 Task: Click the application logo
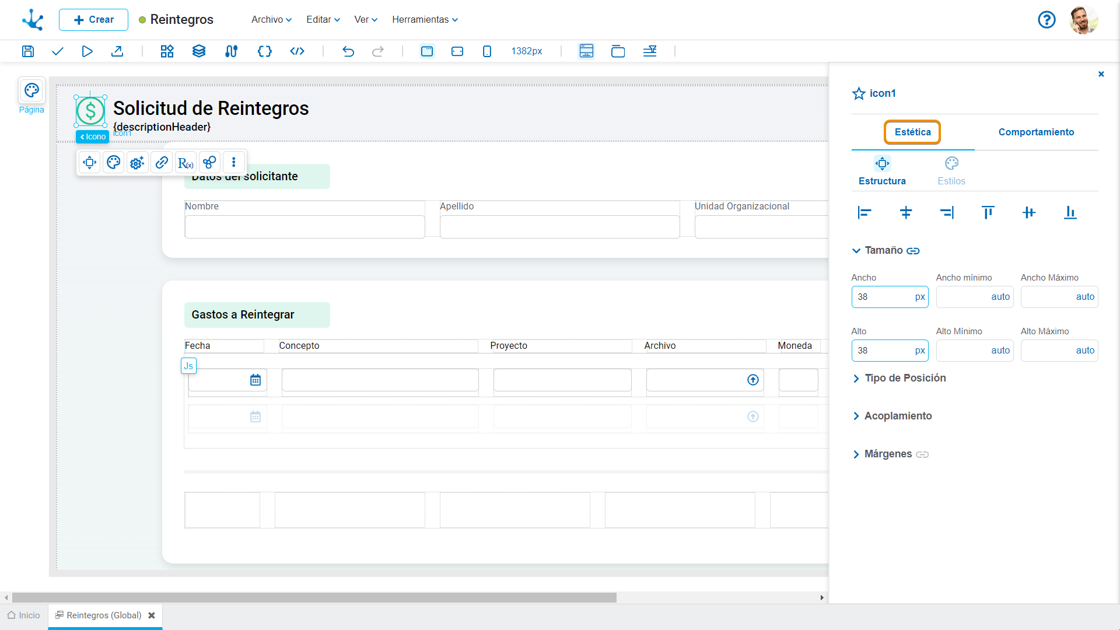point(33,20)
